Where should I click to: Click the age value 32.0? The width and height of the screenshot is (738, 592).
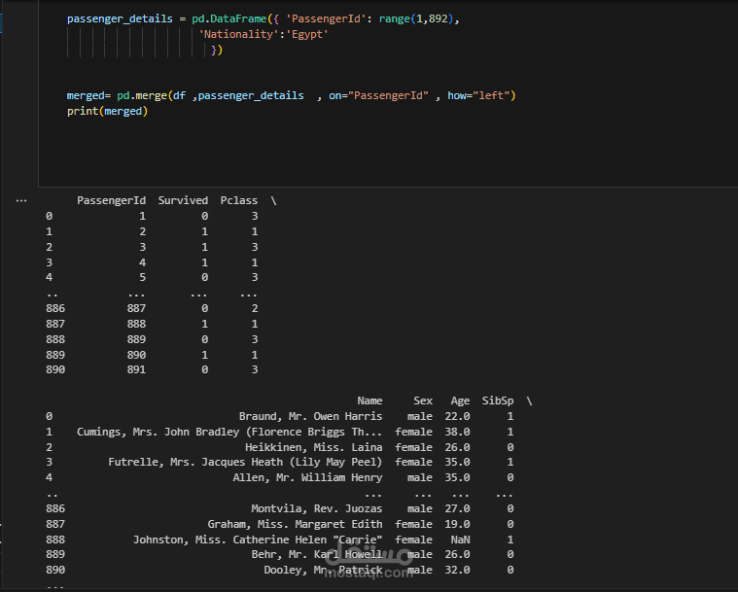coord(457,570)
